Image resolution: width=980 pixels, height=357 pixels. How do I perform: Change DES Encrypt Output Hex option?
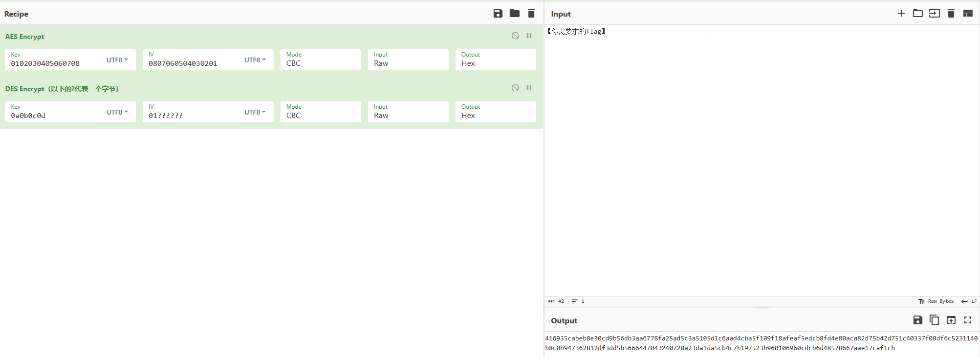click(496, 112)
